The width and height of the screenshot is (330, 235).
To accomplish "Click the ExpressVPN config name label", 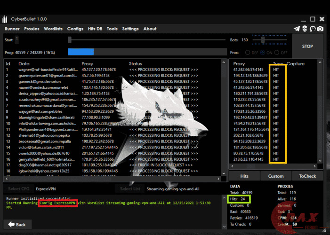I will 46,189.
